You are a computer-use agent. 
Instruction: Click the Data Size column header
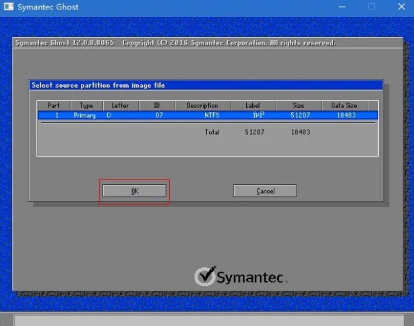click(x=344, y=105)
